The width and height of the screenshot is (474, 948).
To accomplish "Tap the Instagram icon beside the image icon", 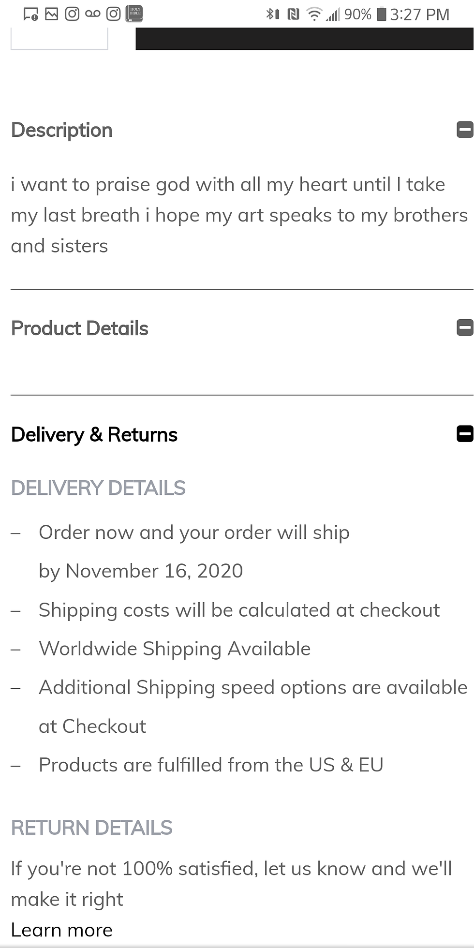I will click(x=72, y=14).
